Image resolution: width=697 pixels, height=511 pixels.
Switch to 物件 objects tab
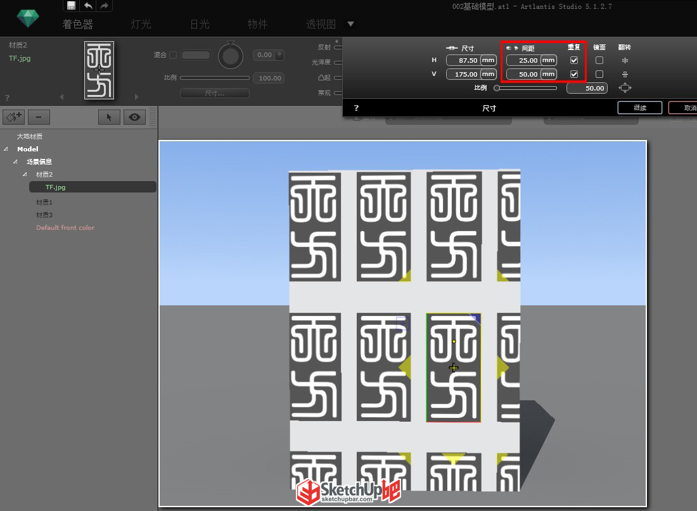click(258, 25)
